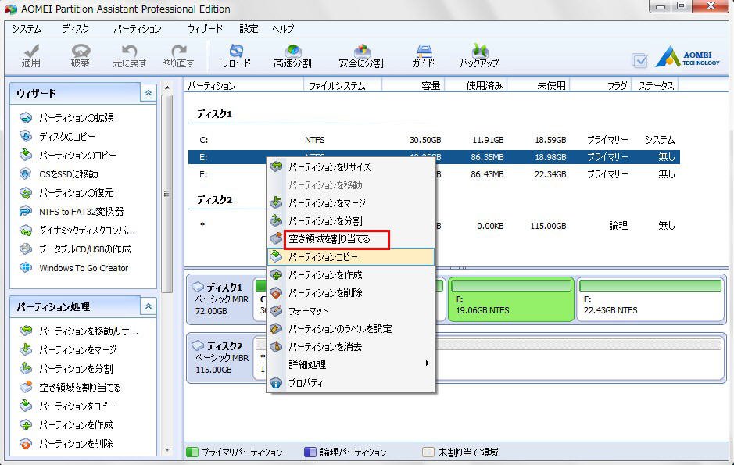Click the ディスク2 115.00GB disk label

coord(220,357)
